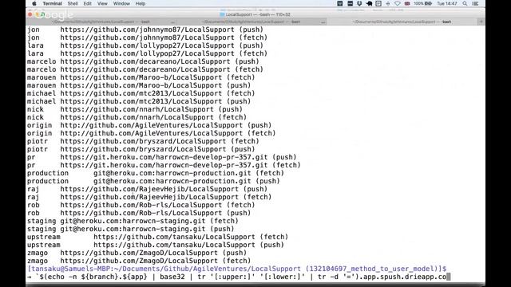Click the staging harrowcn-staging.git (push) line
This screenshot has height=287, width=511.
point(131,229)
